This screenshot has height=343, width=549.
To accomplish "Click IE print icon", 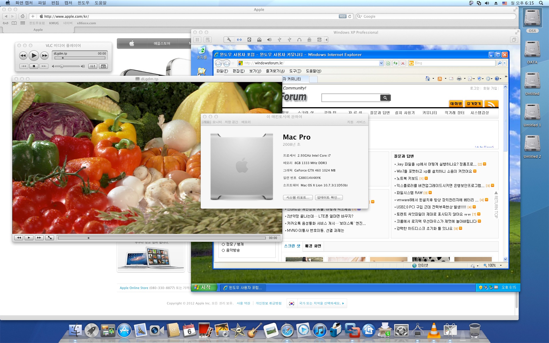I will 459,79.
